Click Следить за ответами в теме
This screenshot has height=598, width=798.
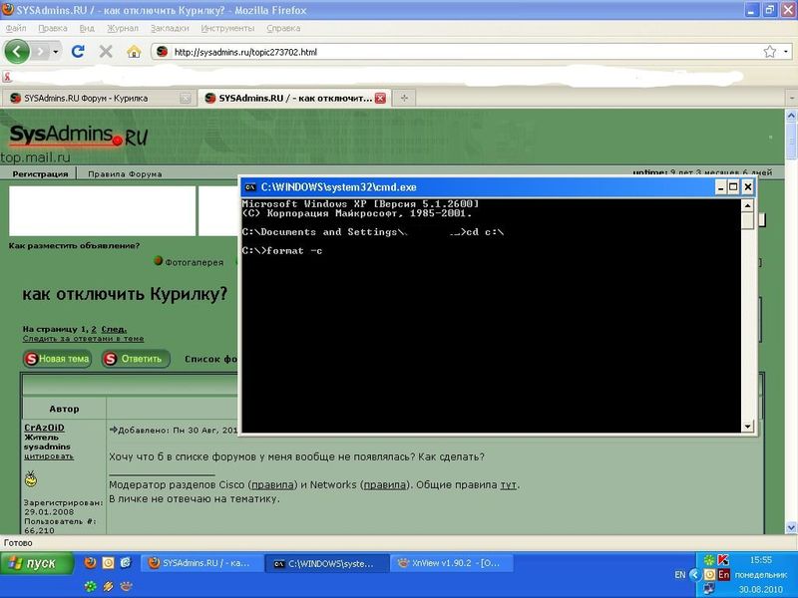pos(83,338)
